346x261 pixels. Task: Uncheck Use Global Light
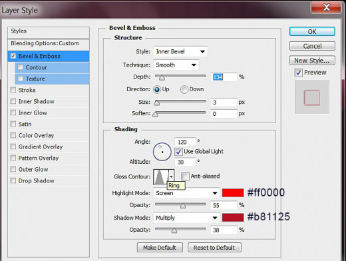[x=178, y=152]
